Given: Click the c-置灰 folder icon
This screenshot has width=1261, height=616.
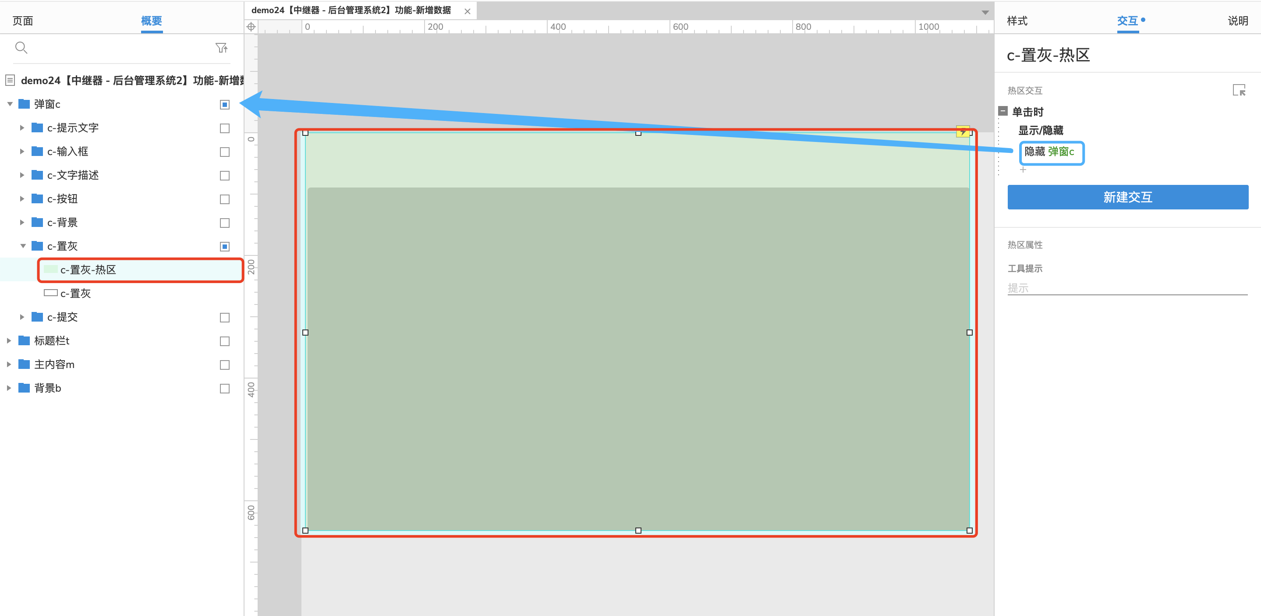Looking at the screenshot, I should click(37, 246).
